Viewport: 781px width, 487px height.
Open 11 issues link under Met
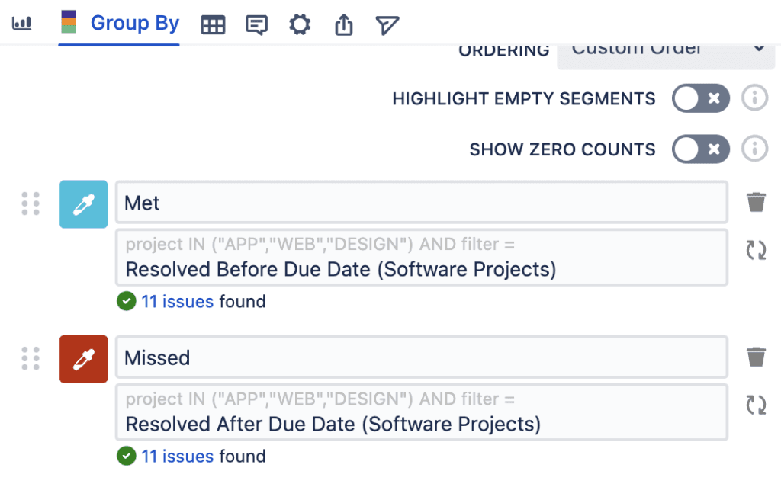point(177,302)
